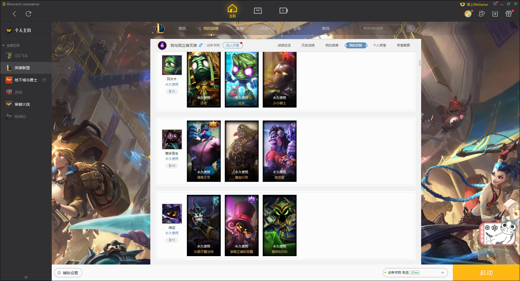Open the home tab icon
Screen dimensions: 520x281
click(232, 11)
